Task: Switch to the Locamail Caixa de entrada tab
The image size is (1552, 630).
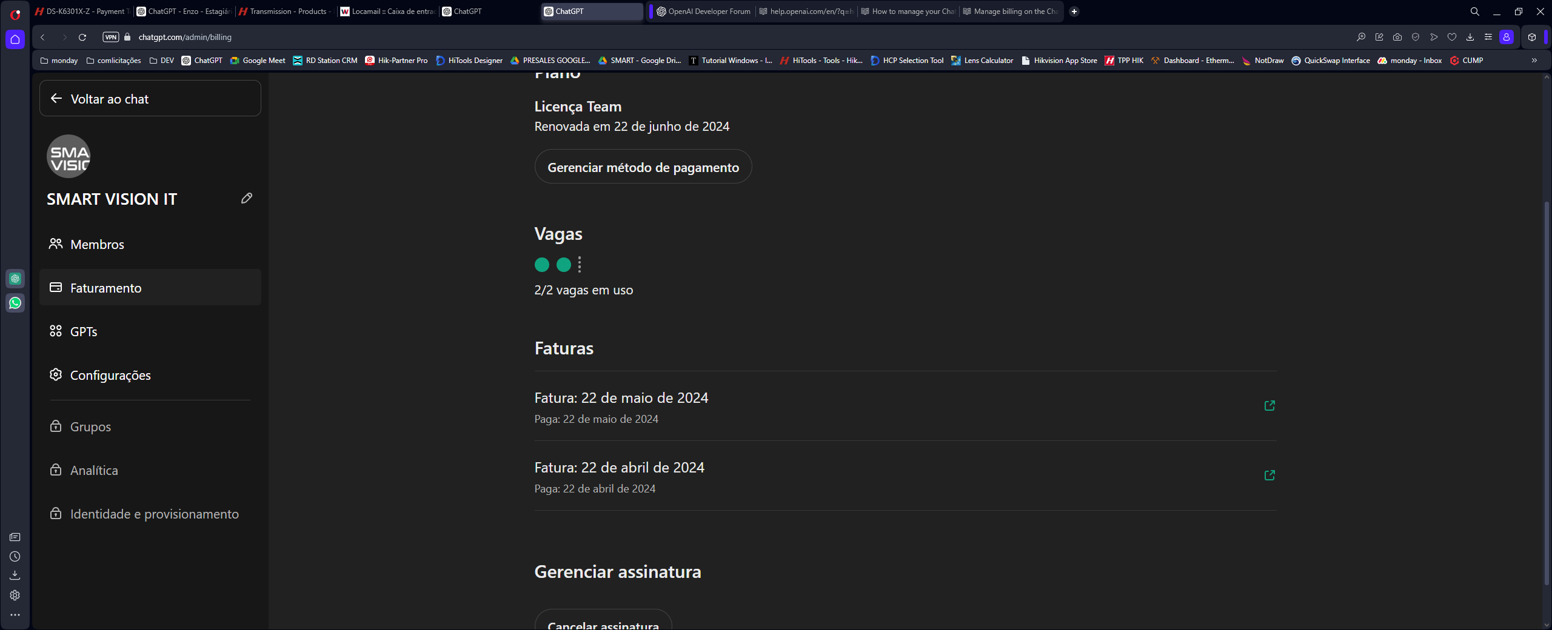Action: click(388, 12)
